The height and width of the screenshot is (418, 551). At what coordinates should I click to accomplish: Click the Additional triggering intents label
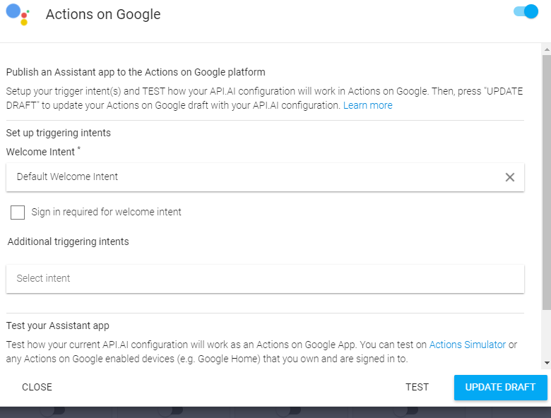pos(69,241)
